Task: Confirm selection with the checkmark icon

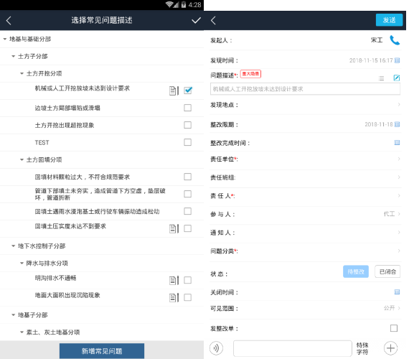Action: tap(196, 20)
